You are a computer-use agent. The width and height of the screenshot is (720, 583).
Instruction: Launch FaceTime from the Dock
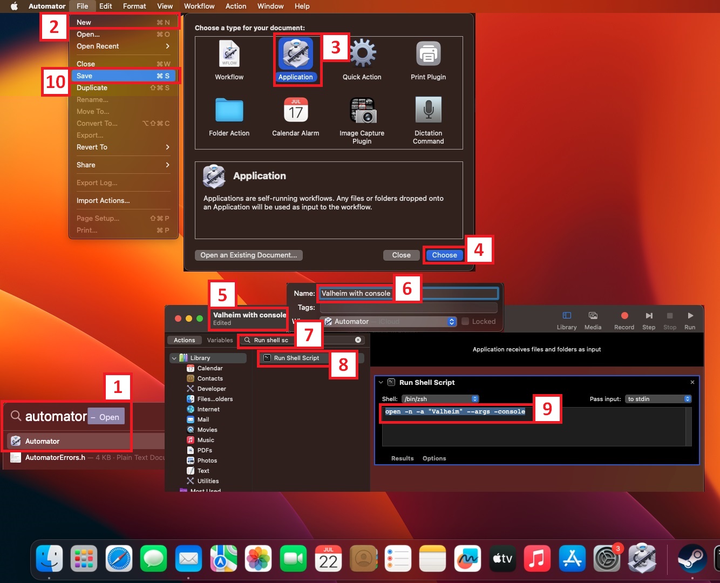(293, 558)
